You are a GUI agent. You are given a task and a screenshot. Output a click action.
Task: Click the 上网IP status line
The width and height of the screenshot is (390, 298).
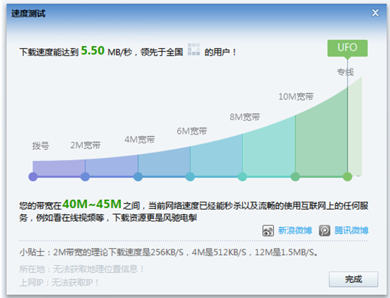(x=59, y=282)
